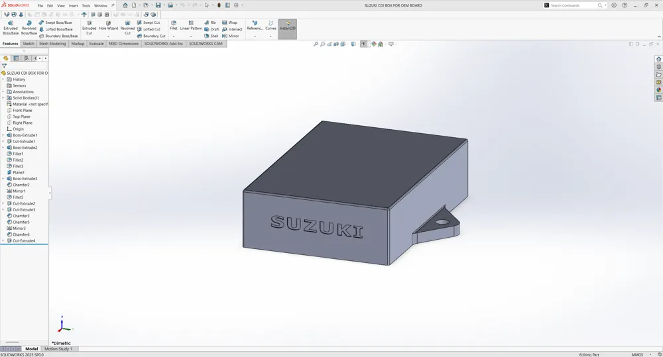The height and width of the screenshot is (357, 663).
Task: Open Motion Study 1 tab
Action: (58, 349)
